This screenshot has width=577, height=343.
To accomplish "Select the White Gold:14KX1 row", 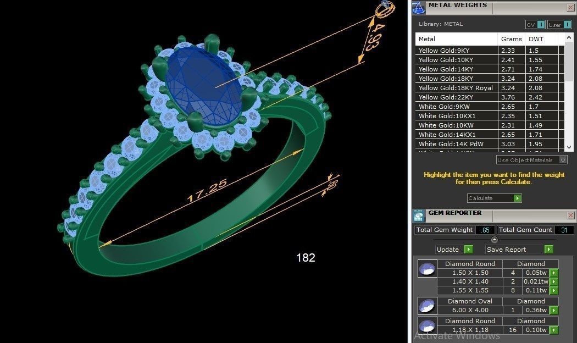I will pos(490,135).
